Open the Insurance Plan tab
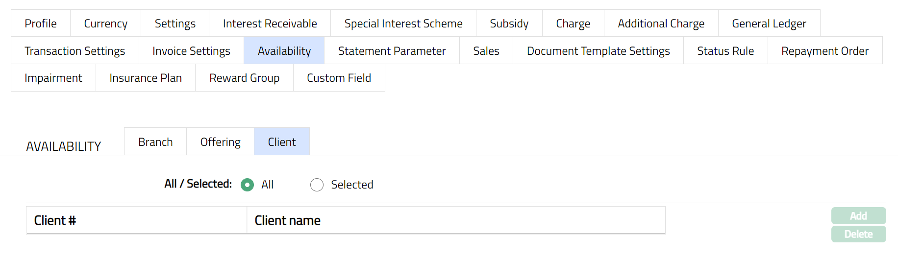This screenshot has width=898, height=259. pyautogui.click(x=146, y=78)
